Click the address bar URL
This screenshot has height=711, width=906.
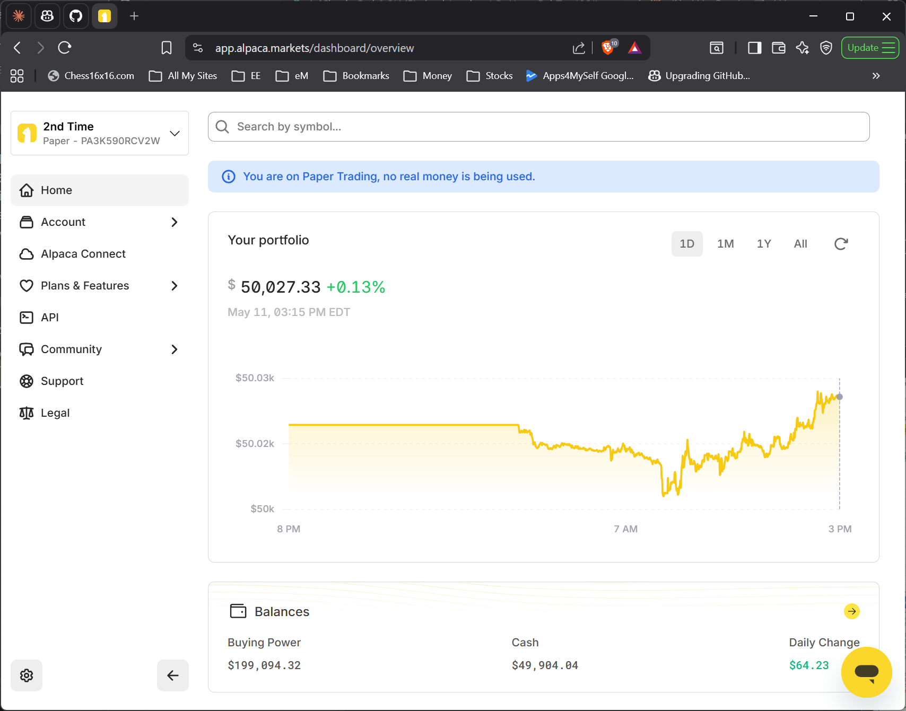[315, 48]
